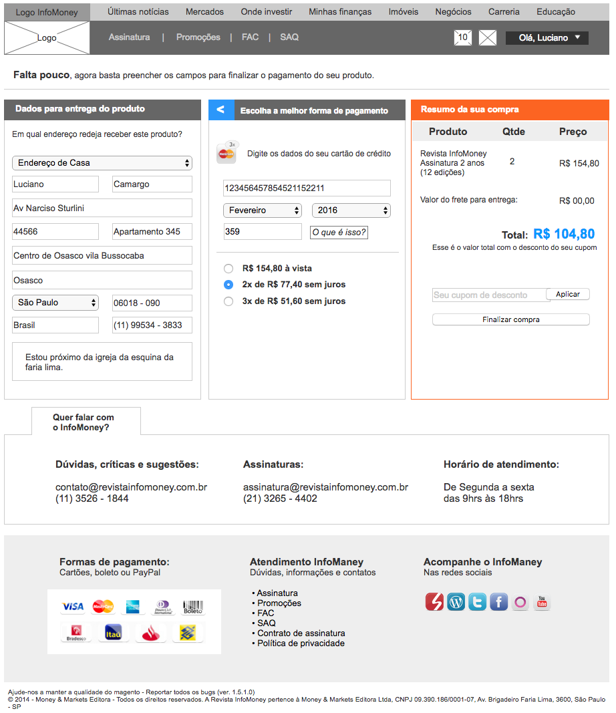Go to Assinatura in the header bar
This screenshot has height=713, width=616.
pos(129,37)
